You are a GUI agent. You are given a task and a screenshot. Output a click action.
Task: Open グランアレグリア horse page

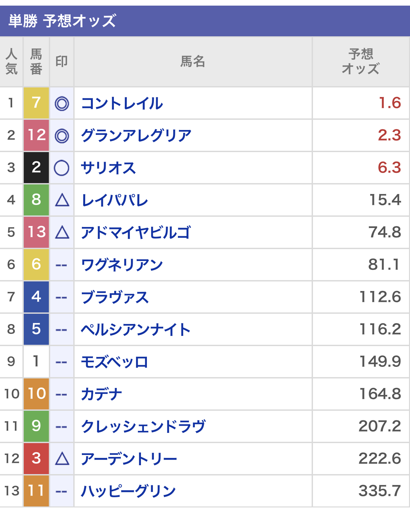tap(136, 136)
